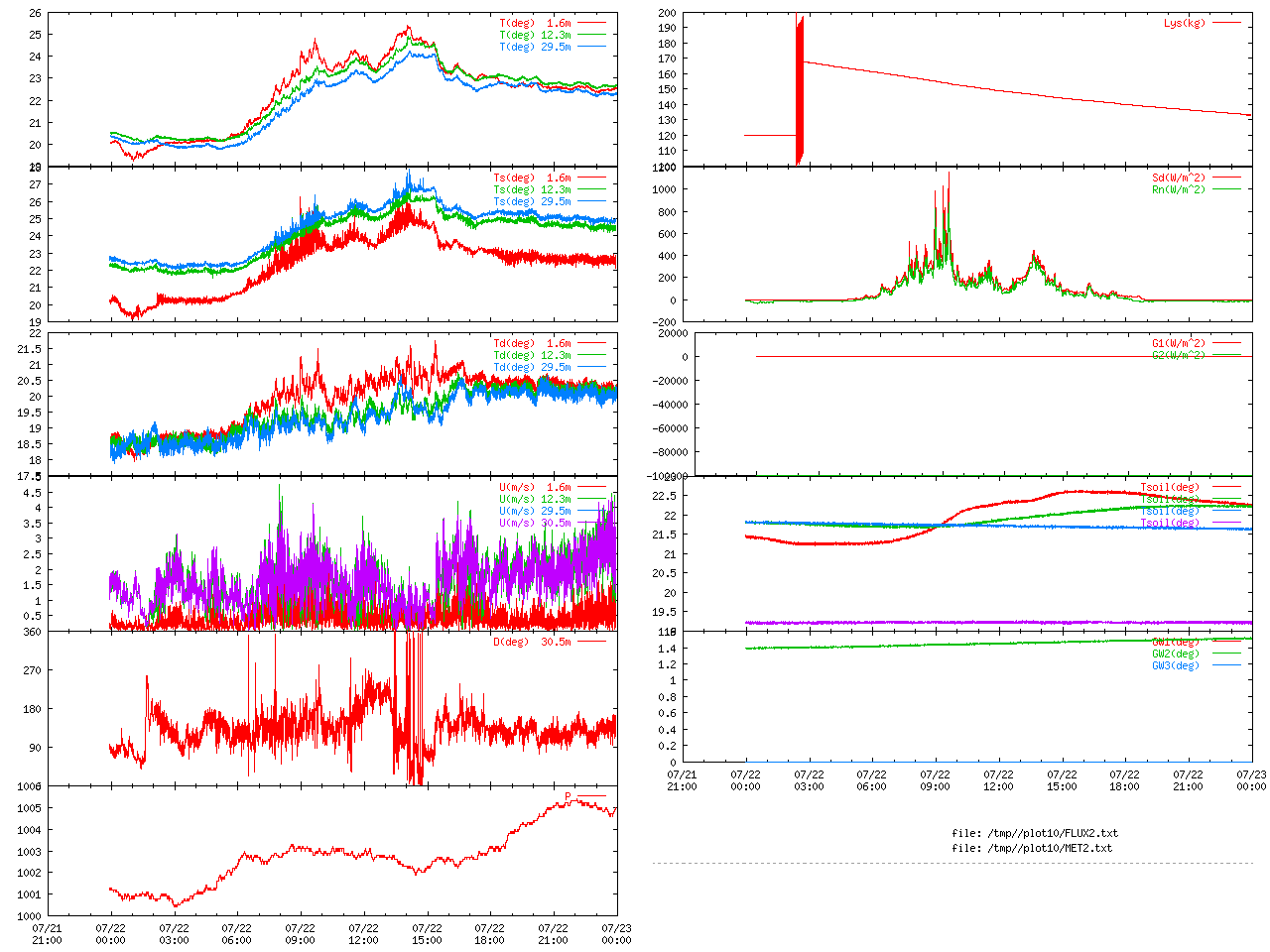This screenshot has width=1270, height=952.
Task: Click the /tmp//plot10/MET2.txt file path text
Action: [1032, 848]
